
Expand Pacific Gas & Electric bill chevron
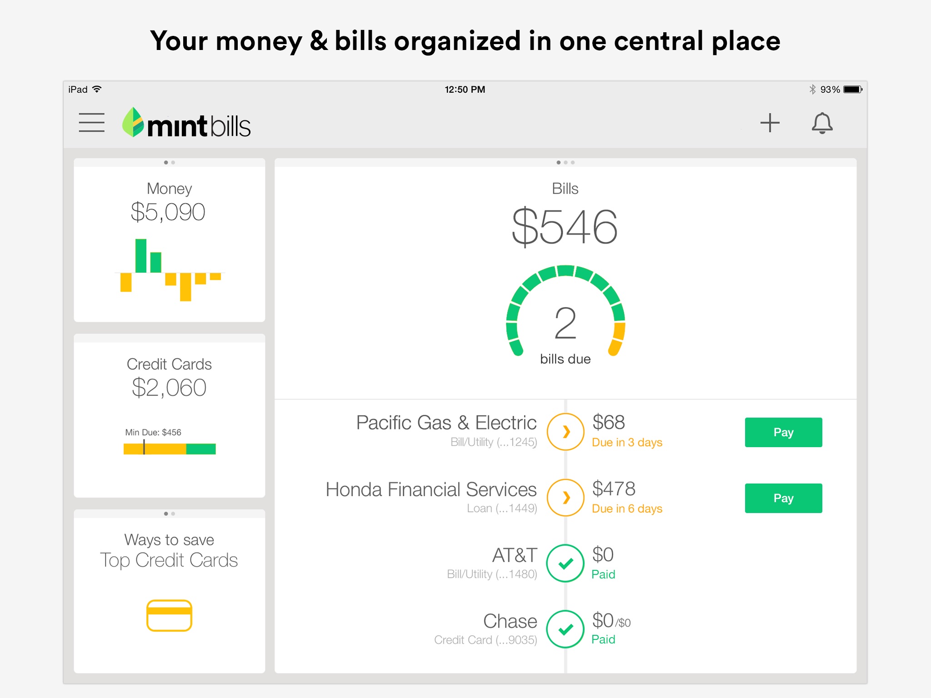565,432
